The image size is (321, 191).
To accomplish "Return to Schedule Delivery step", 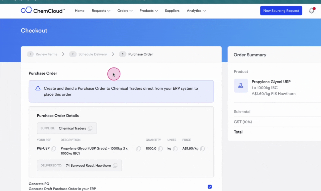I will click(88, 54).
